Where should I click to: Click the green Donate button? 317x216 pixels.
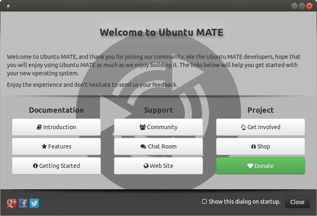click(261, 166)
